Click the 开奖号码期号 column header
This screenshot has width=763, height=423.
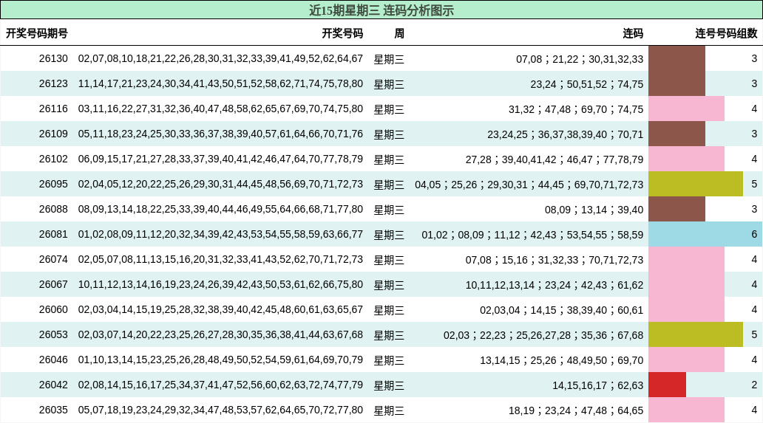click(37, 33)
